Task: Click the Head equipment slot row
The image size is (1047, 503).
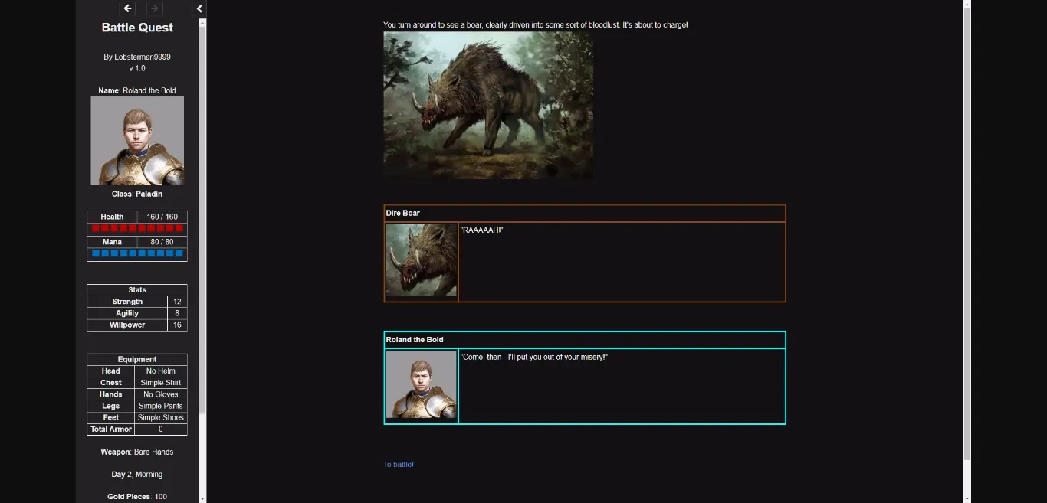Action: click(137, 371)
